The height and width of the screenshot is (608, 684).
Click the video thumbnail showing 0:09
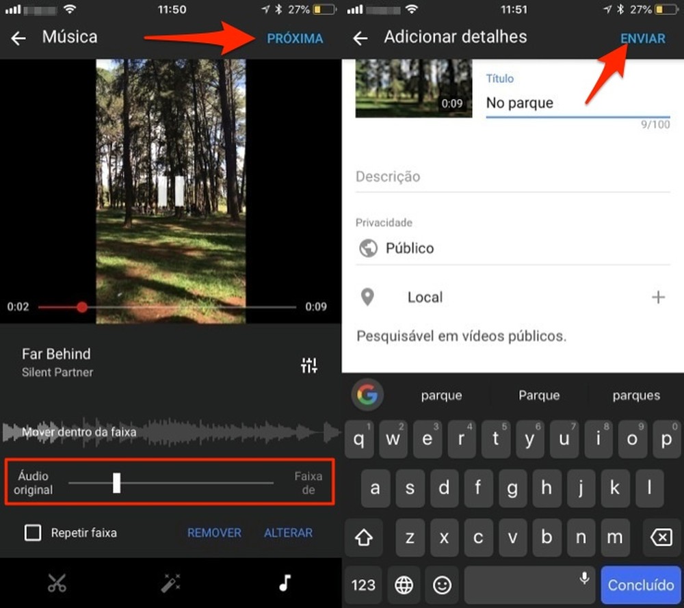click(414, 88)
